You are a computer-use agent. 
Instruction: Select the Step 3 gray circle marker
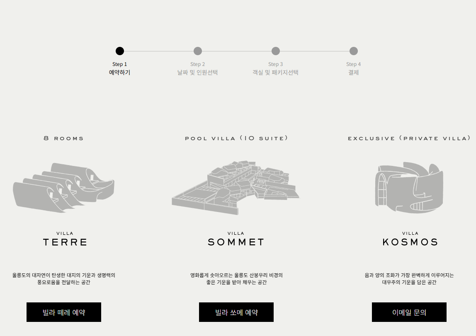tap(276, 51)
